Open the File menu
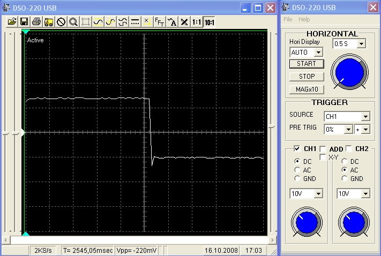The width and height of the screenshot is (381, 256). click(288, 19)
